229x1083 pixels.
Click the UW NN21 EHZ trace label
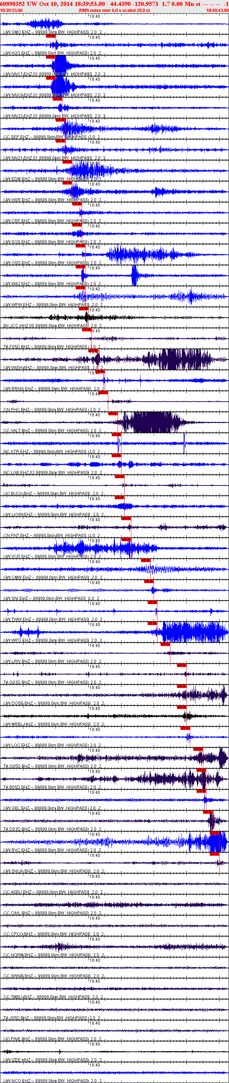coord(54,158)
